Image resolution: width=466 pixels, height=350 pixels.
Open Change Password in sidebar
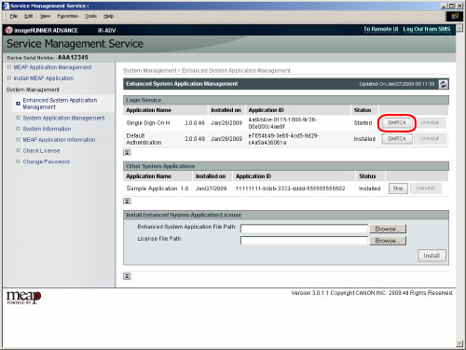tap(47, 161)
